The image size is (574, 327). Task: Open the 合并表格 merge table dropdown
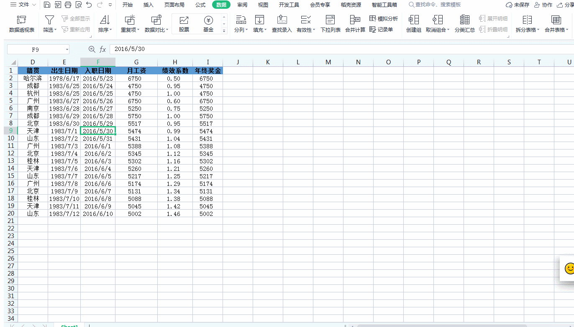[x=556, y=30]
